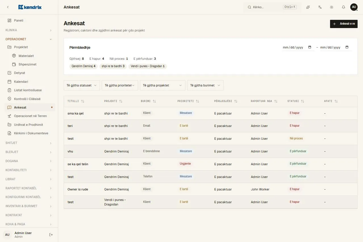The width and height of the screenshot is (363, 242).
Task: Filter by Vendi i punes - Dragodan chip
Action: point(148,66)
